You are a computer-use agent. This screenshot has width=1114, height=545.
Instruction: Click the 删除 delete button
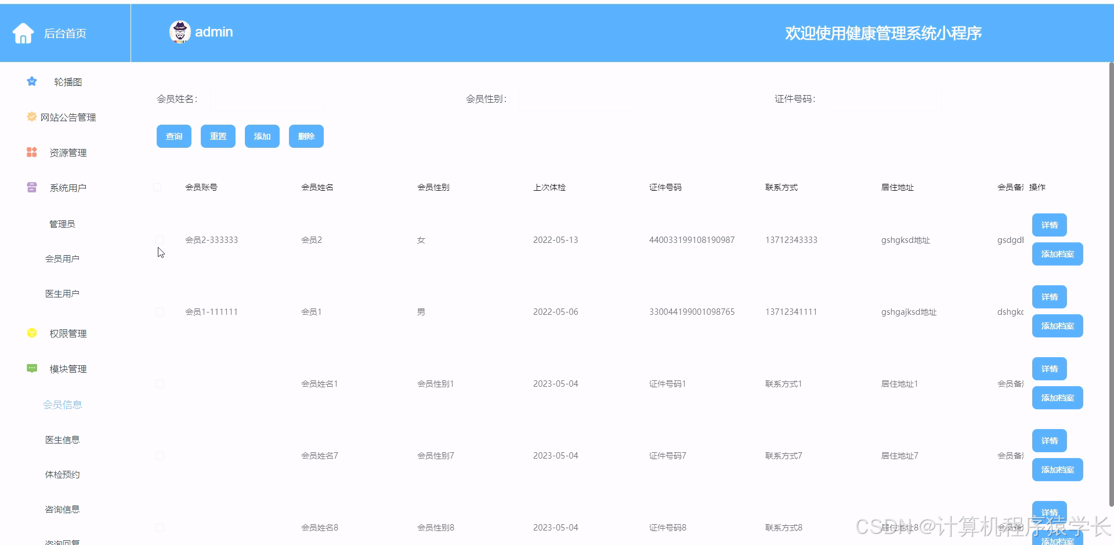(306, 136)
